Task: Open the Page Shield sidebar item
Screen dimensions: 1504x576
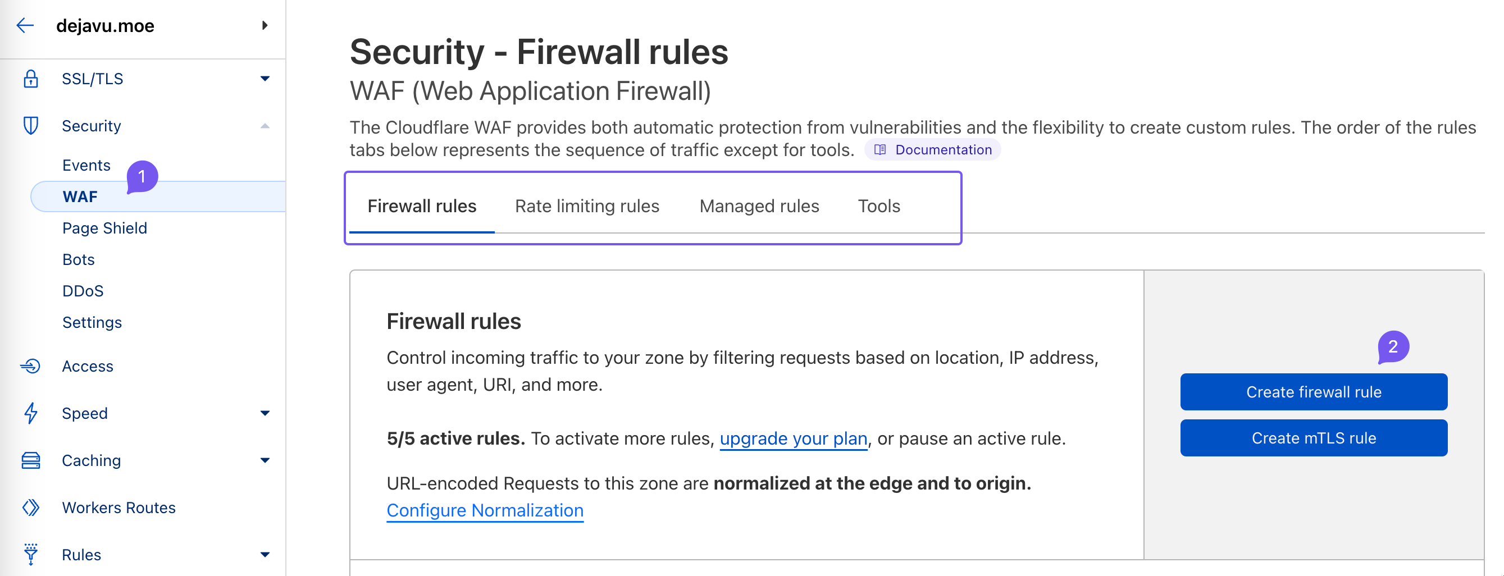Action: (104, 228)
